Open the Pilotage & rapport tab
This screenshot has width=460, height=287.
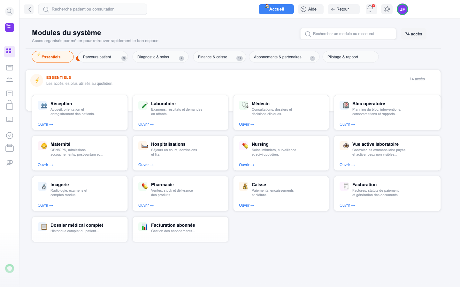[x=350, y=57]
